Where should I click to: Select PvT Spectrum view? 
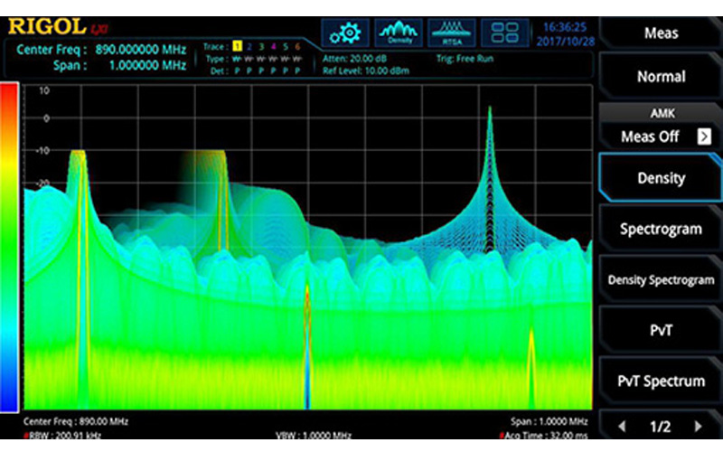click(661, 381)
